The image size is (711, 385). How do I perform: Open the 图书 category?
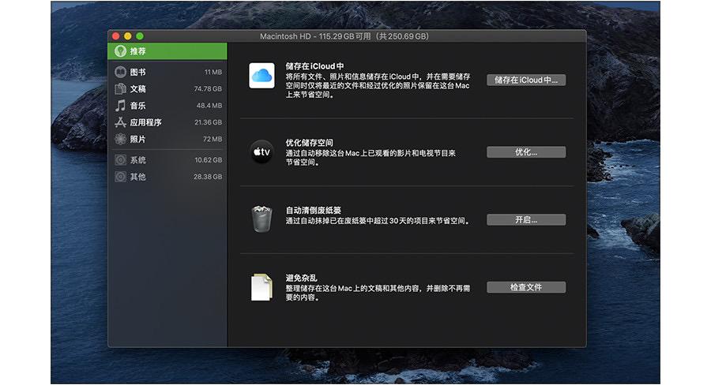[167, 72]
